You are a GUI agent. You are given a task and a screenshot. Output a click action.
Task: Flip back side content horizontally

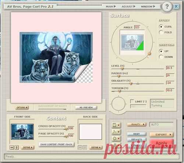[80, 147]
